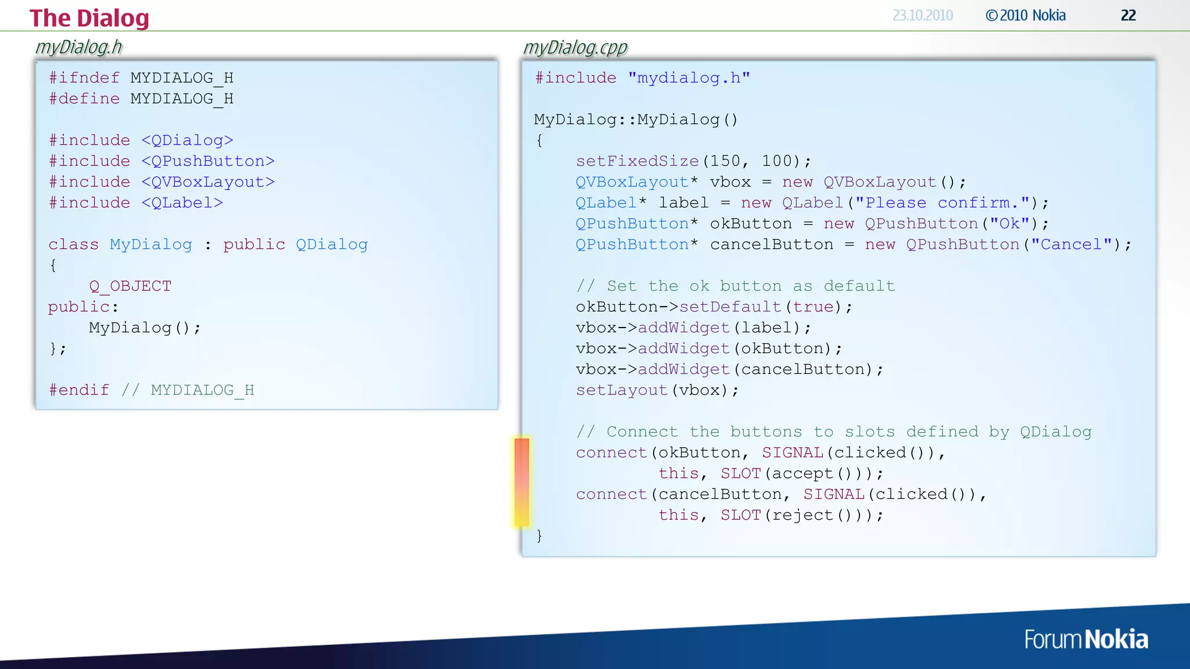Click the date 23.10.2010

[x=922, y=16]
